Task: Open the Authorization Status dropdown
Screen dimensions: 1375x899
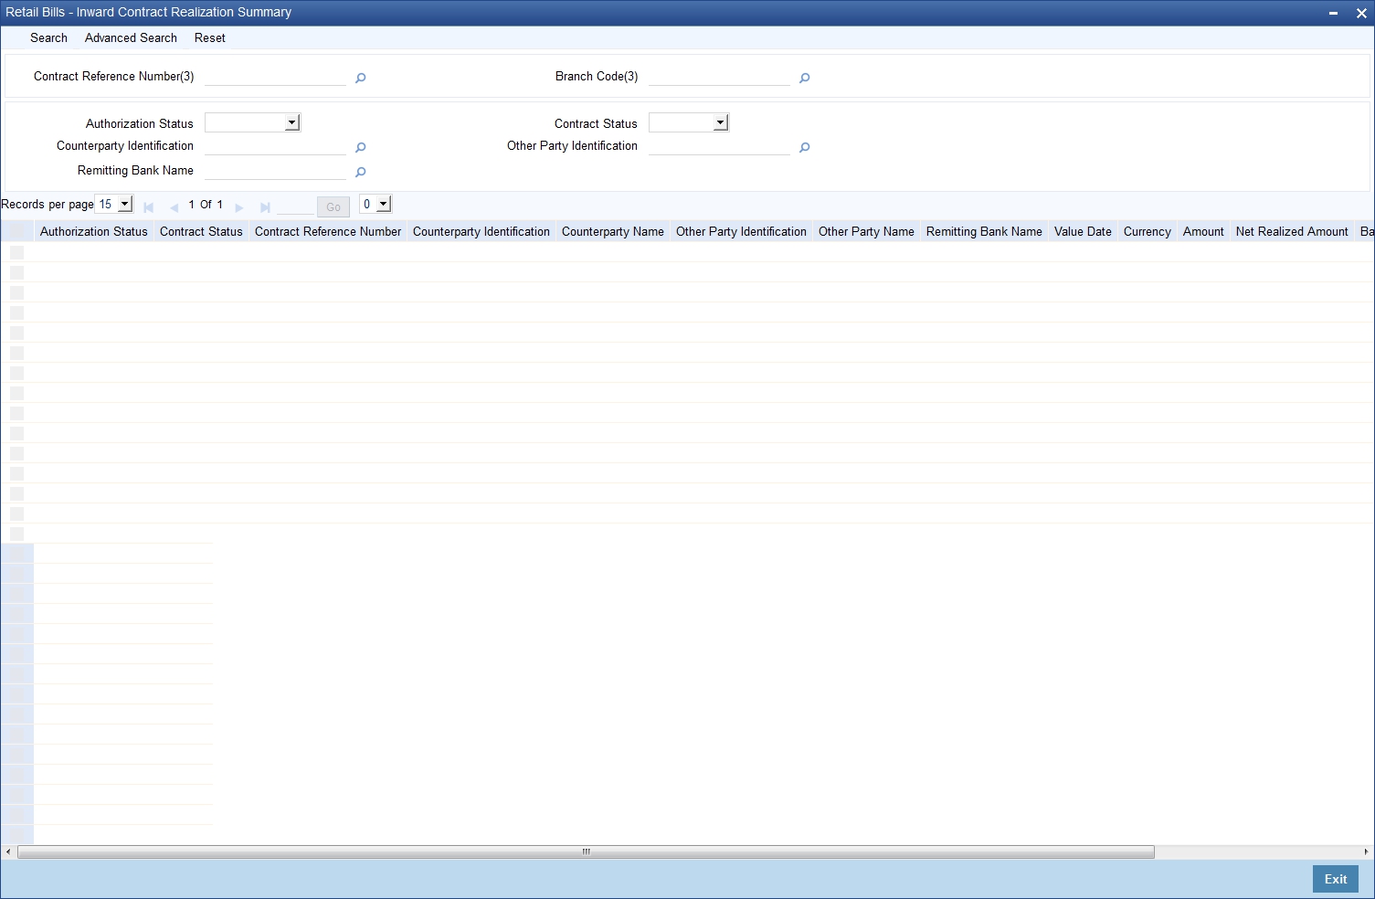Action: pyautogui.click(x=253, y=122)
